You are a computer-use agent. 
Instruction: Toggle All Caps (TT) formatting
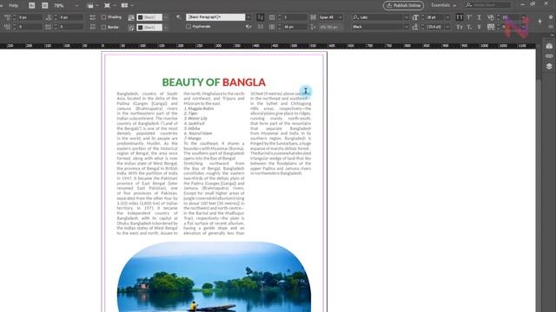(460, 17)
